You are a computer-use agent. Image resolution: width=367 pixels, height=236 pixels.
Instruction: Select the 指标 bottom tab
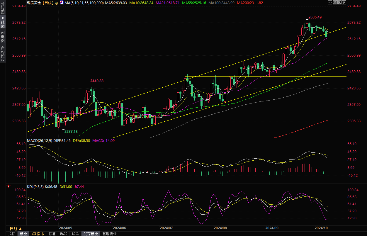coord(11,234)
